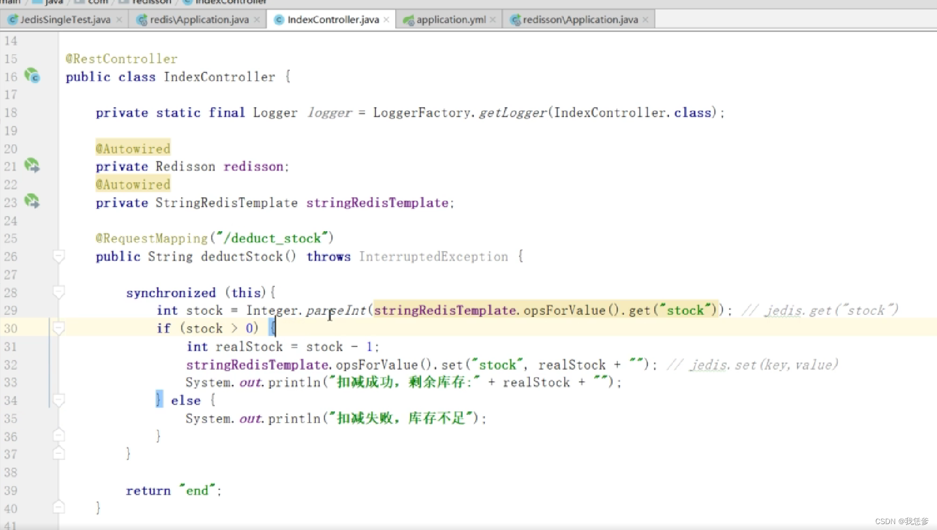Click line number 18 in the gutter
Image resolution: width=937 pixels, height=530 pixels.
[x=11, y=113]
